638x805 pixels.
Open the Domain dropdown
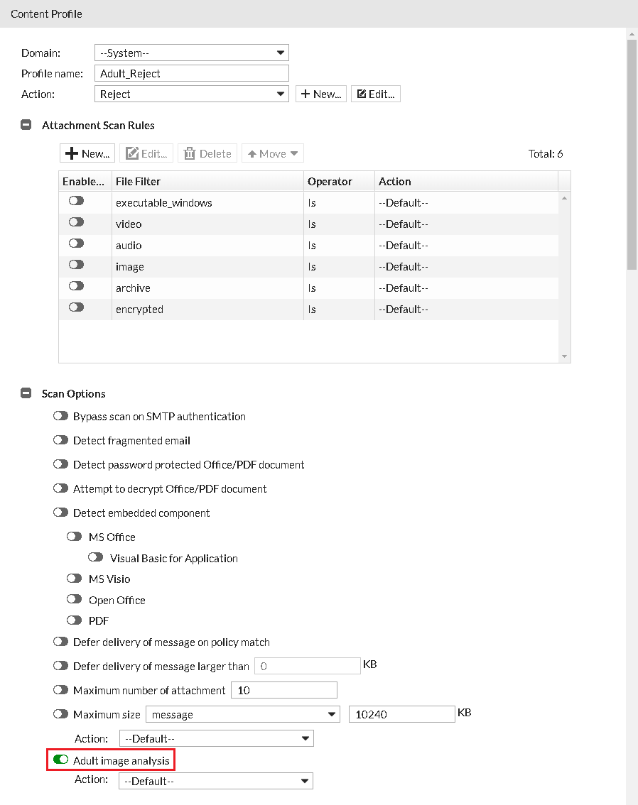[192, 53]
